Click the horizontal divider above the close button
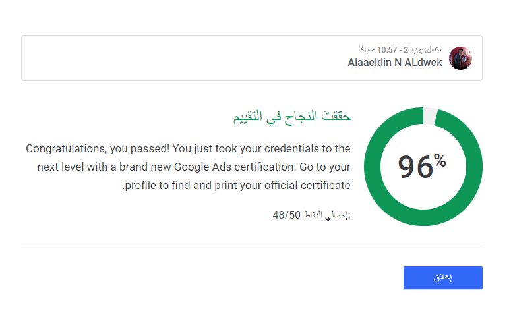 click(252, 246)
